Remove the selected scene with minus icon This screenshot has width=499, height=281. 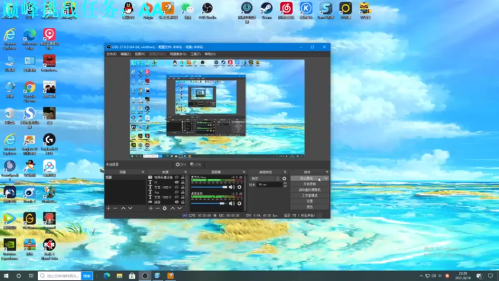(x=115, y=208)
